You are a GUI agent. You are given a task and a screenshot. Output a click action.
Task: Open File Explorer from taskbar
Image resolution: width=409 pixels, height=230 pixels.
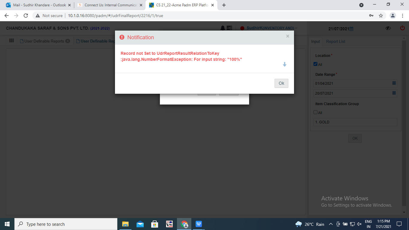click(x=125, y=224)
